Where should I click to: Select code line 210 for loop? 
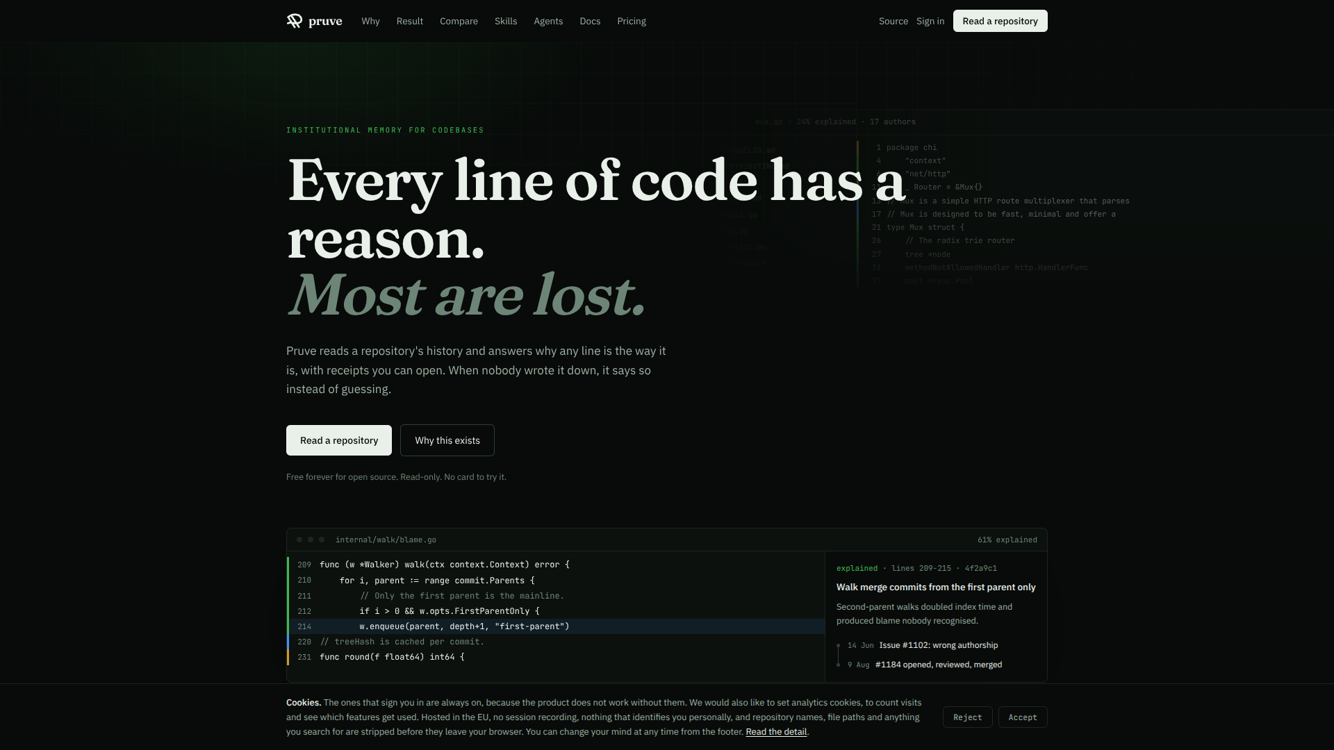[556, 581]
